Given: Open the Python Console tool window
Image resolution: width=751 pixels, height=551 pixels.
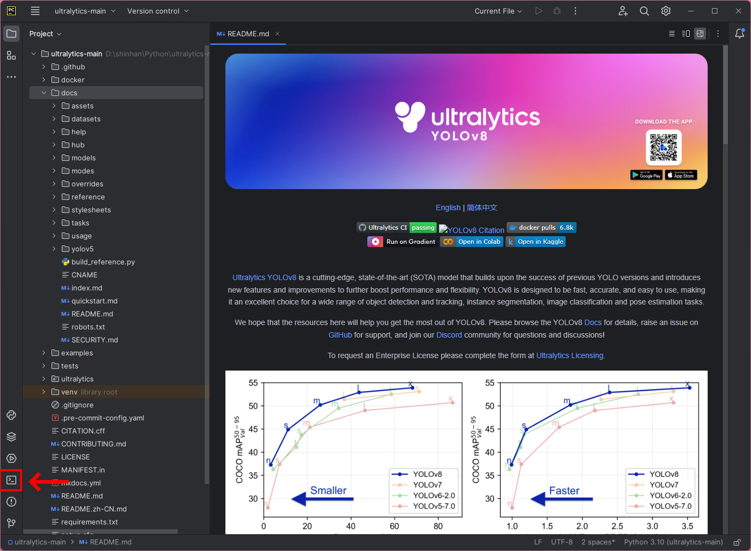Looking at the screenshot, I should [11, 415].
